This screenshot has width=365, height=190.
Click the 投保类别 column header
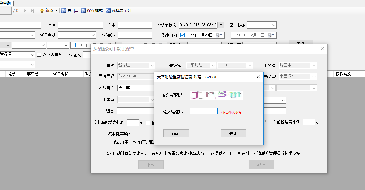click(343, 74)
